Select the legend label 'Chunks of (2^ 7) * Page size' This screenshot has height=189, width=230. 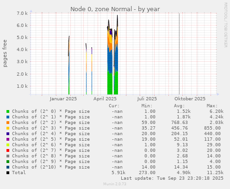coord(51,150)
